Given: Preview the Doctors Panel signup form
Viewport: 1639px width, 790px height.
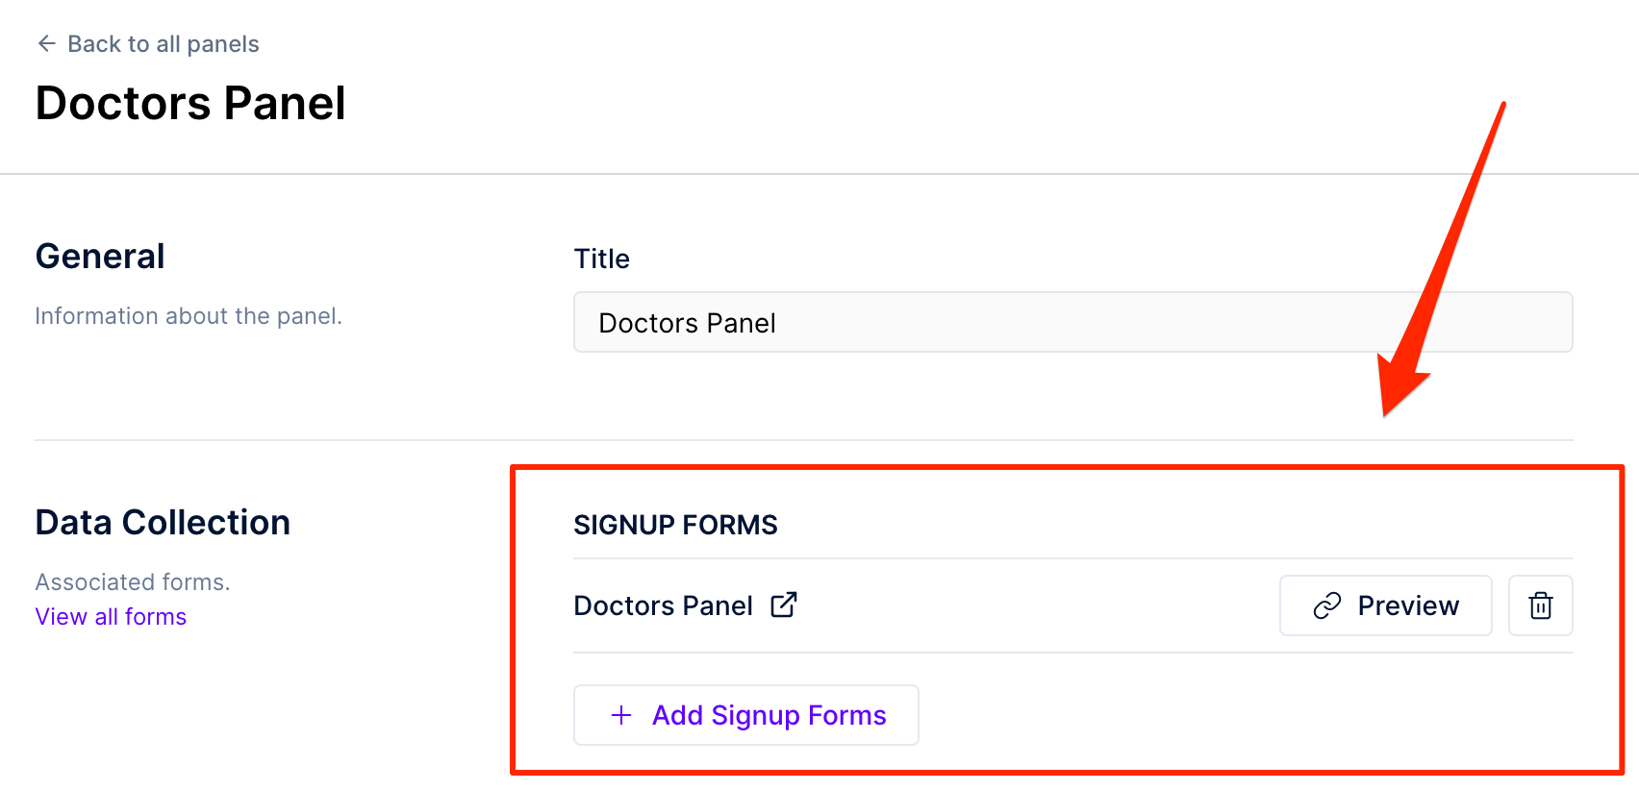Looking at the screenshot, I should (x=1385, y=605).
